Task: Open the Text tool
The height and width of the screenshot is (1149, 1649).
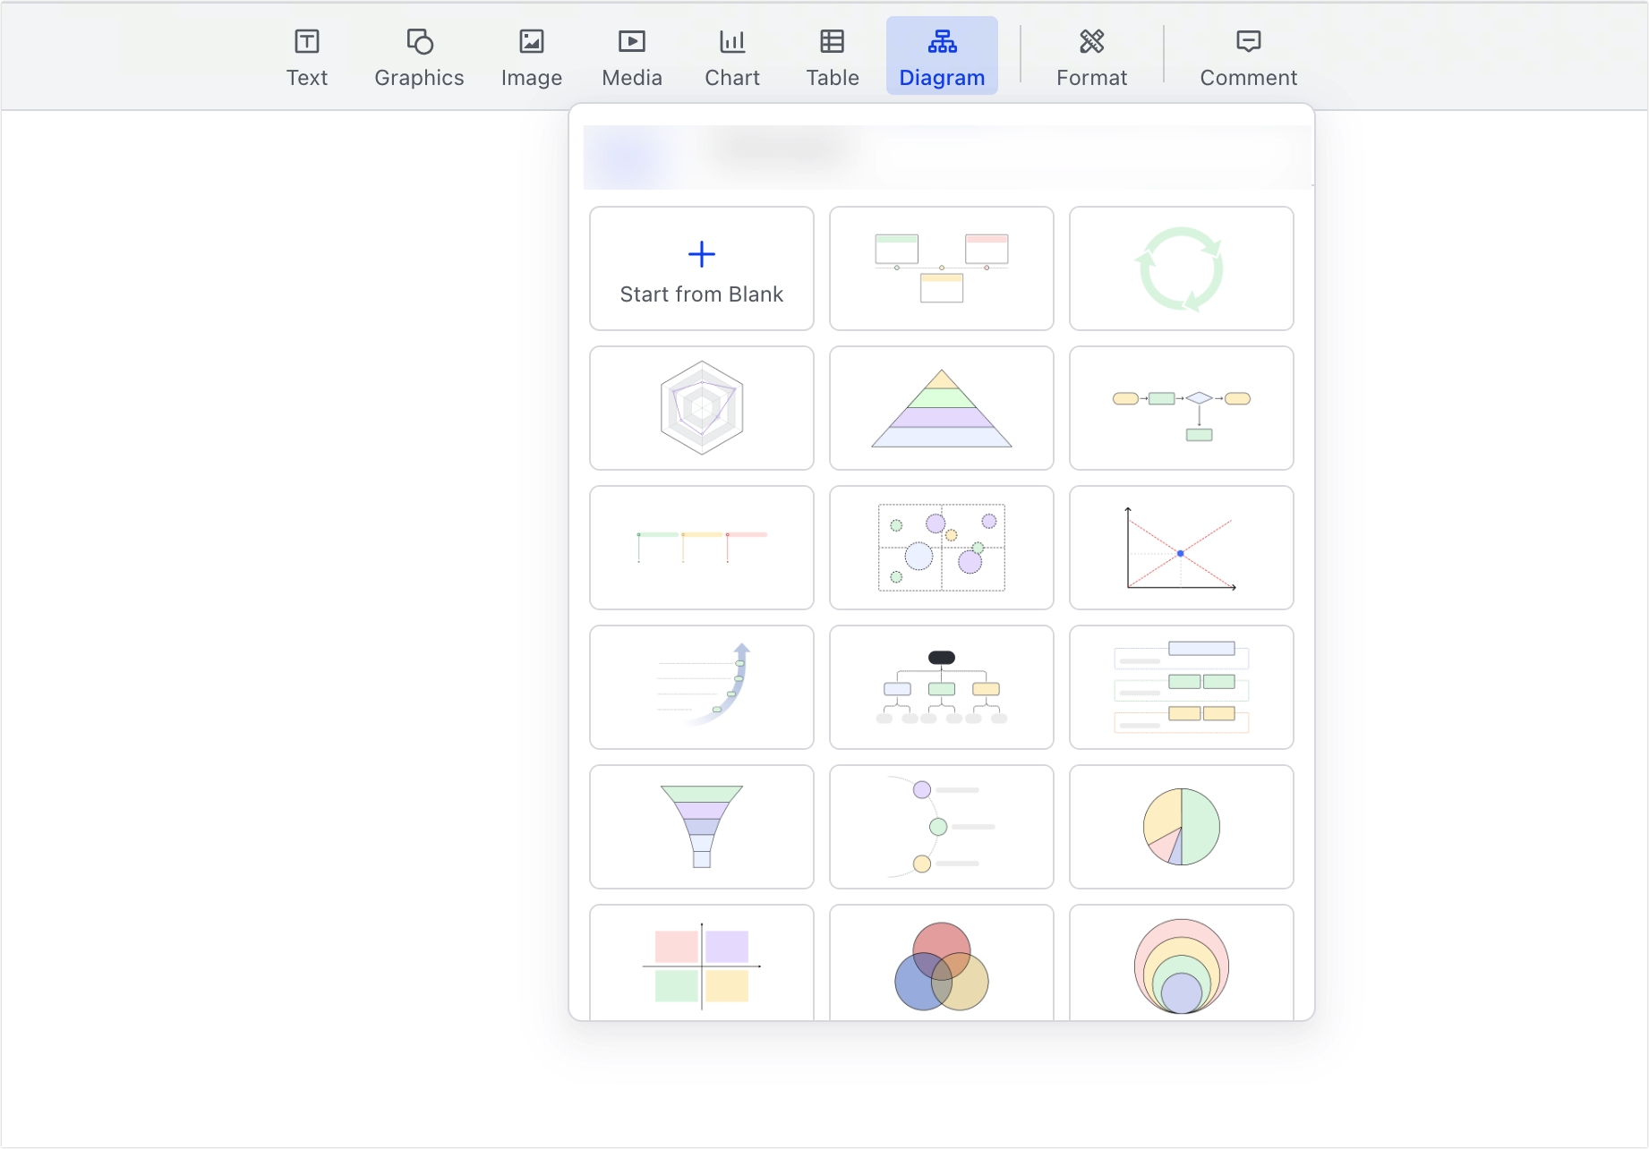Action: [307, 57]
